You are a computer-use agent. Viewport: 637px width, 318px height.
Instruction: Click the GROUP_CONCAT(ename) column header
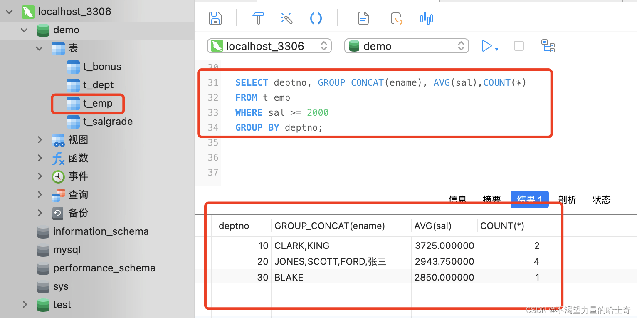[x=330, y=226]
